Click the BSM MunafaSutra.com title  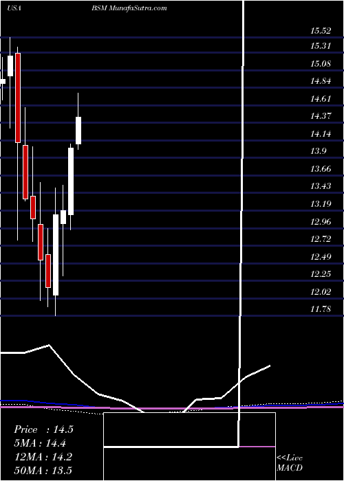(x=129, y=8)
